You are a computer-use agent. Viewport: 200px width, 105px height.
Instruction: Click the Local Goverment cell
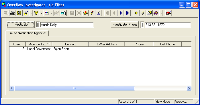click(39, 49)
